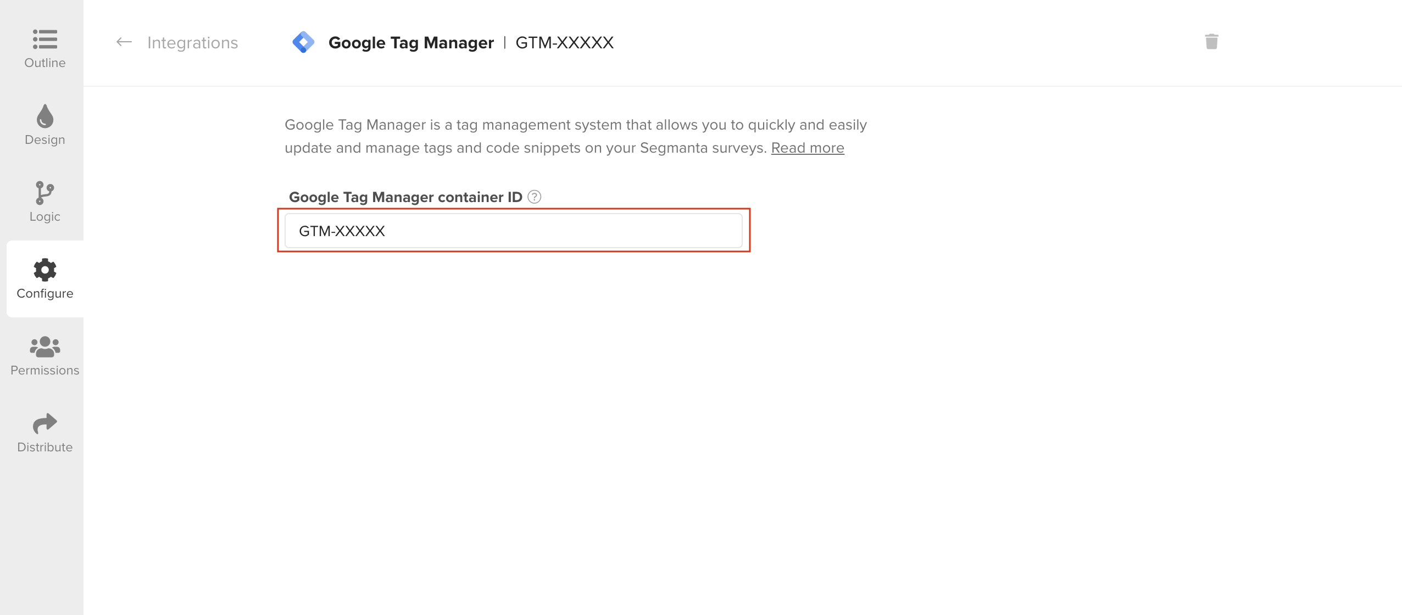Image resolution: width=1402 pixels, height=615 pixels.
Task: Show help for container ID question mark
Action: [535, 197]
